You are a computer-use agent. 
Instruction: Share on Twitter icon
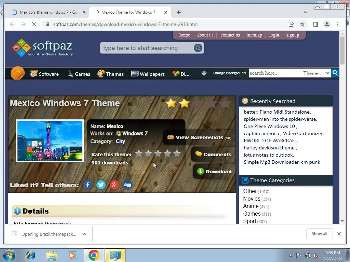click(x=101, y=185)
